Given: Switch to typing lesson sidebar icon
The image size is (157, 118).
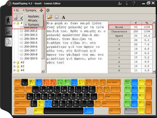Looking at the screenshot, I should [8, 20].
